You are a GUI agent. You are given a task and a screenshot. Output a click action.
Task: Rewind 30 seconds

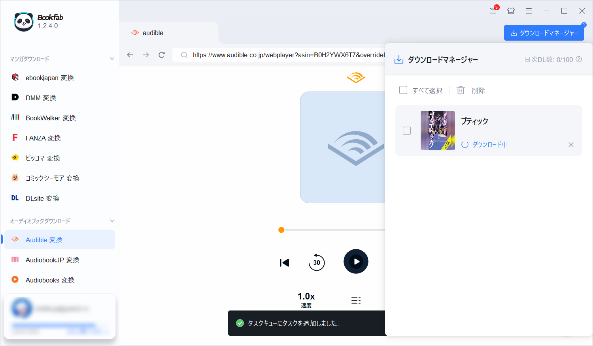(316, 262)
